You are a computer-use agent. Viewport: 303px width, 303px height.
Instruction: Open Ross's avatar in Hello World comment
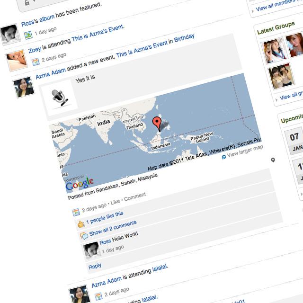(92, 250)
